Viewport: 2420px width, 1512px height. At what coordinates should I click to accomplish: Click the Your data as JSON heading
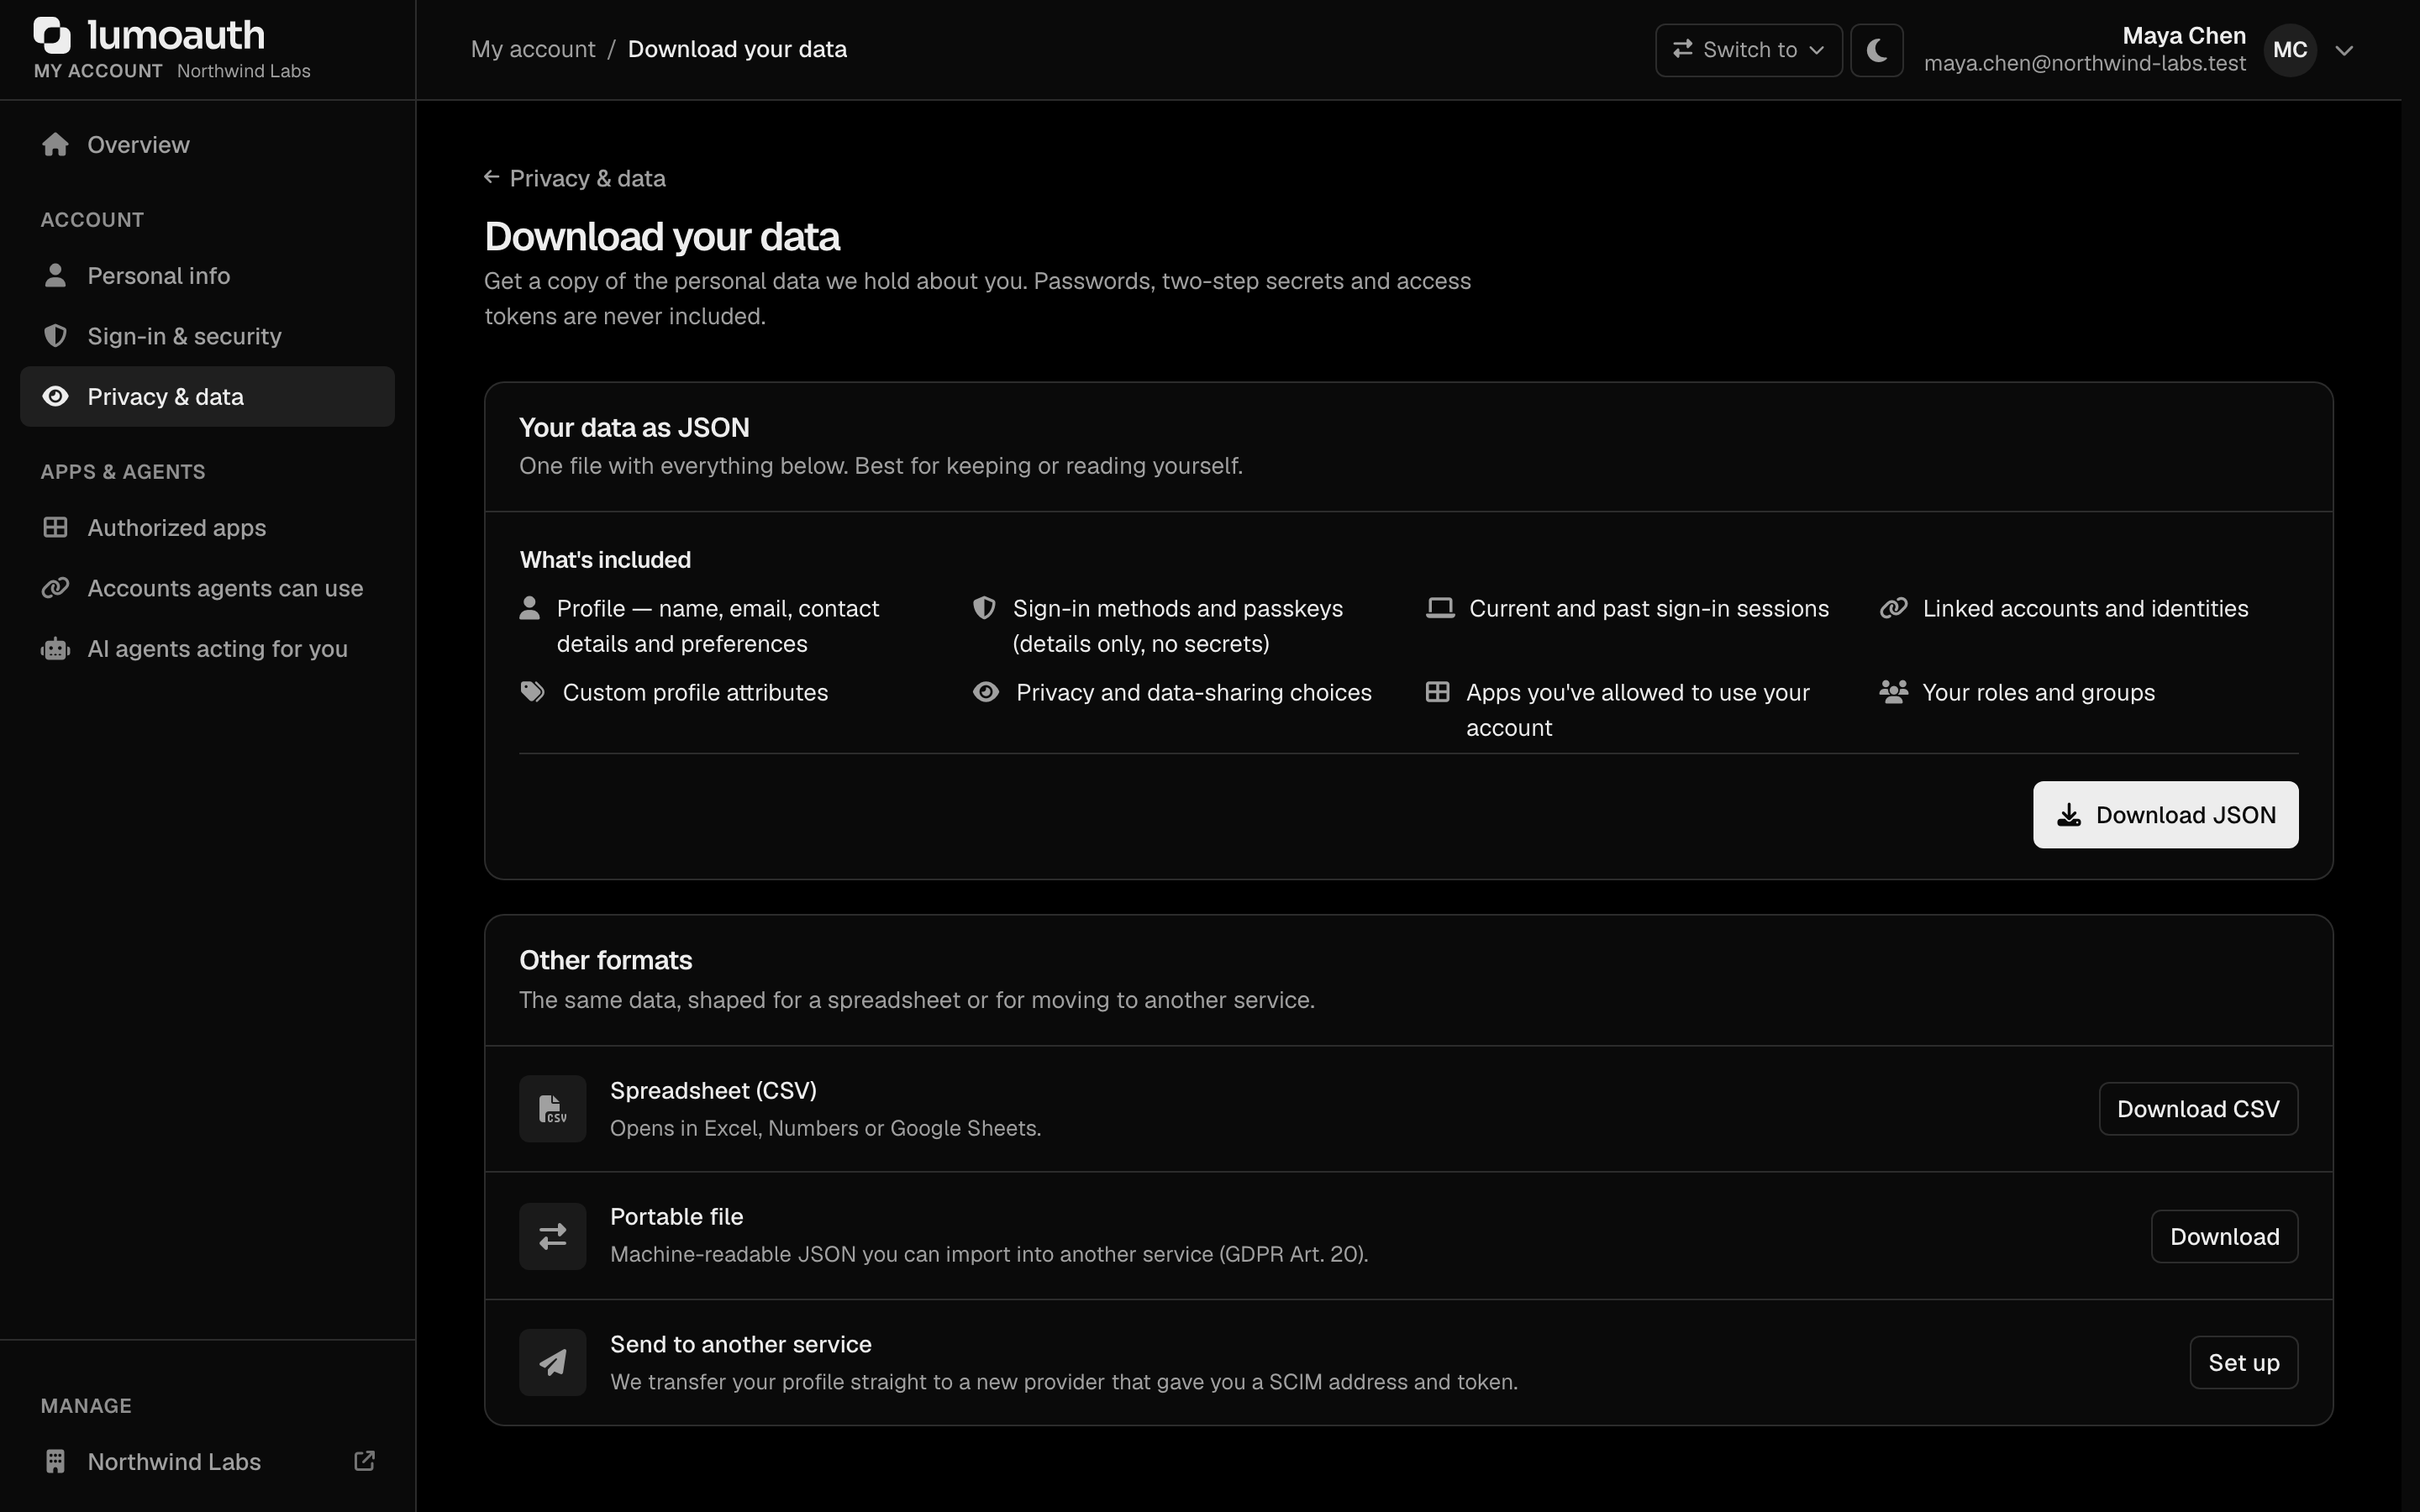tap(634, 428)
